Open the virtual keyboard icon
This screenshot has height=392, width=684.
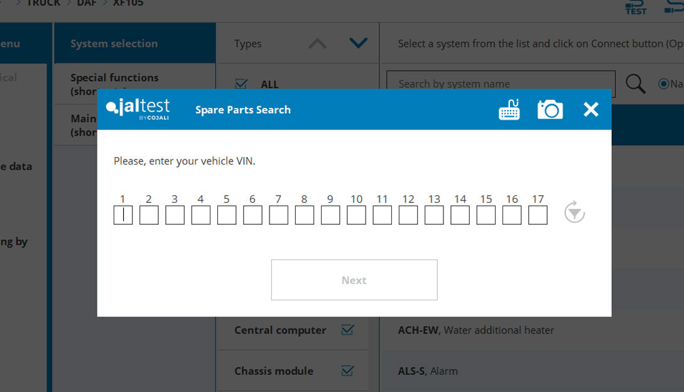[x=509, y=110]
